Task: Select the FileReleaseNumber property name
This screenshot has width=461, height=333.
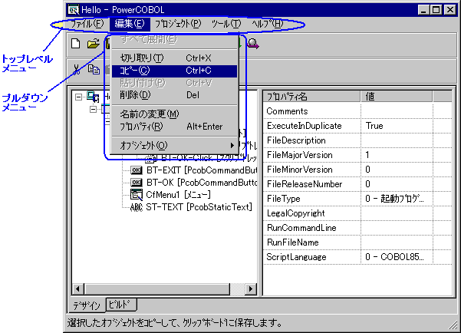Action: coord(305,184)
